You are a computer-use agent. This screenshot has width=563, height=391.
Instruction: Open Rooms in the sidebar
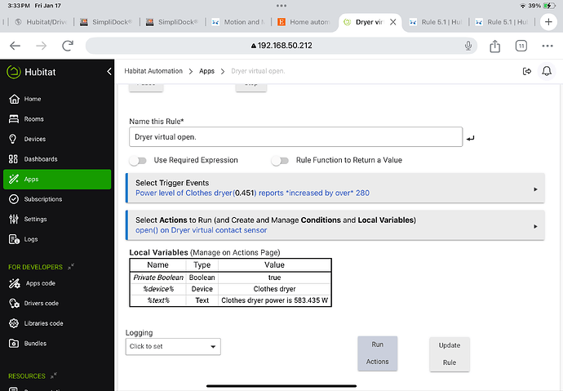tap(57, 119)
